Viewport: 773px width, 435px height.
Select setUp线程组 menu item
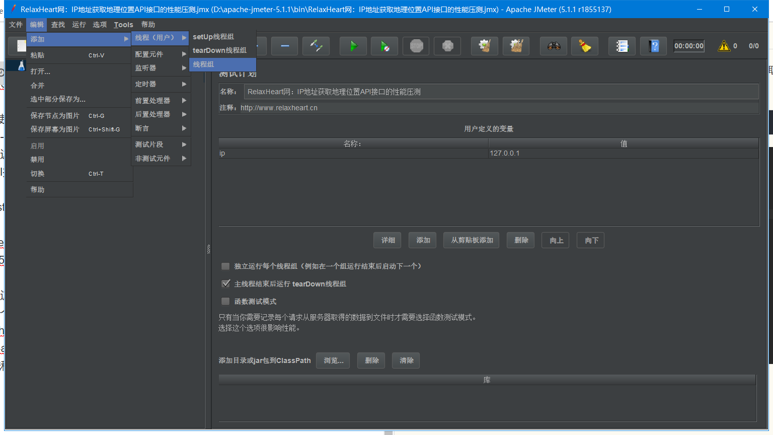(x=222, y=37)
